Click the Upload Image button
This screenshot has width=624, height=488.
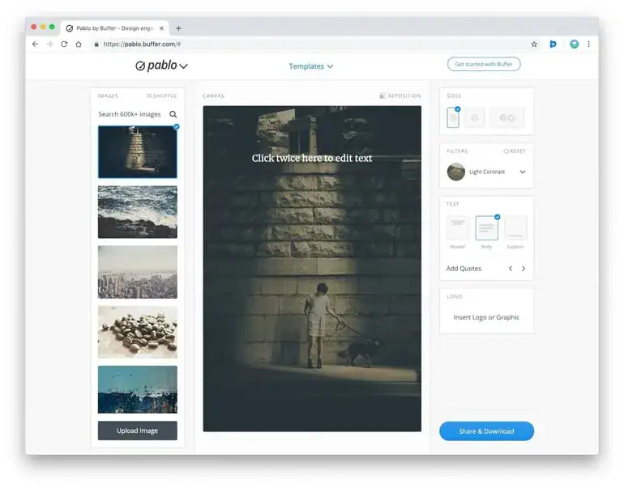click(137, 431)
